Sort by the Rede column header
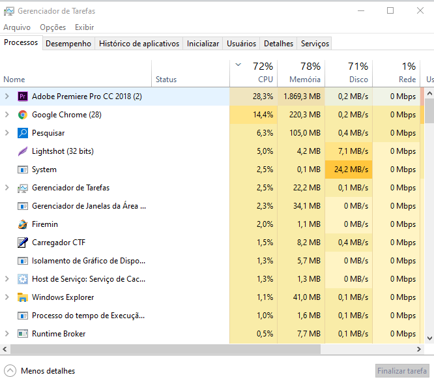The image size is (434, 386). (396, 74)
